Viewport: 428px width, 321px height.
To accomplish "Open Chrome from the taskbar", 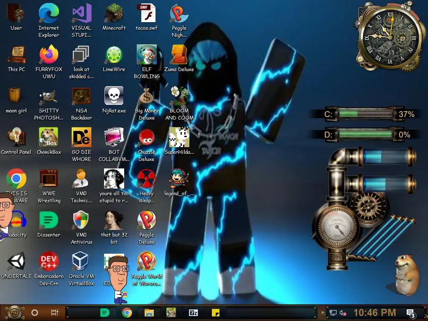I will tap(127, 313).
